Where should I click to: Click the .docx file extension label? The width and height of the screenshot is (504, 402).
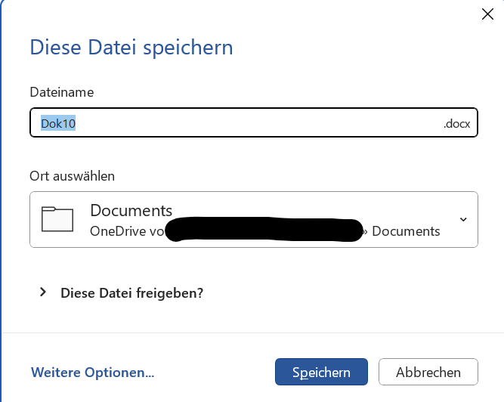(457, 123)
